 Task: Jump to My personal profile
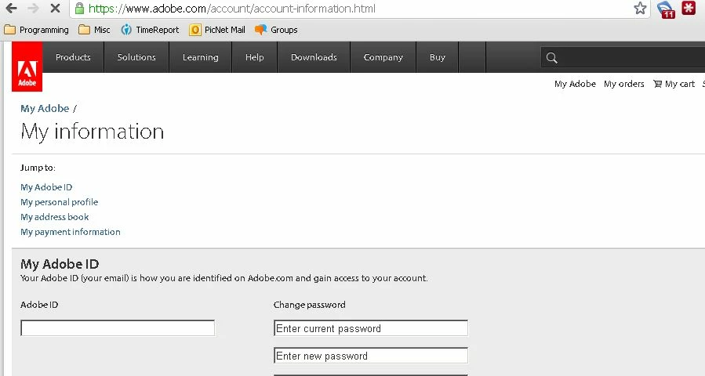point(59,201)
